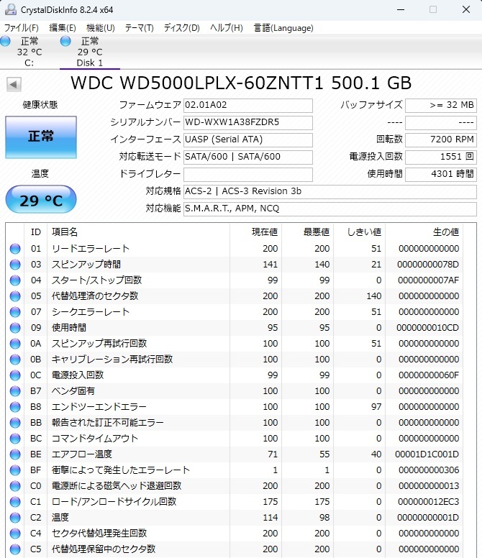Open the ディスク(D) menu
Screen dimensions: 482x558
click(181, 28)
